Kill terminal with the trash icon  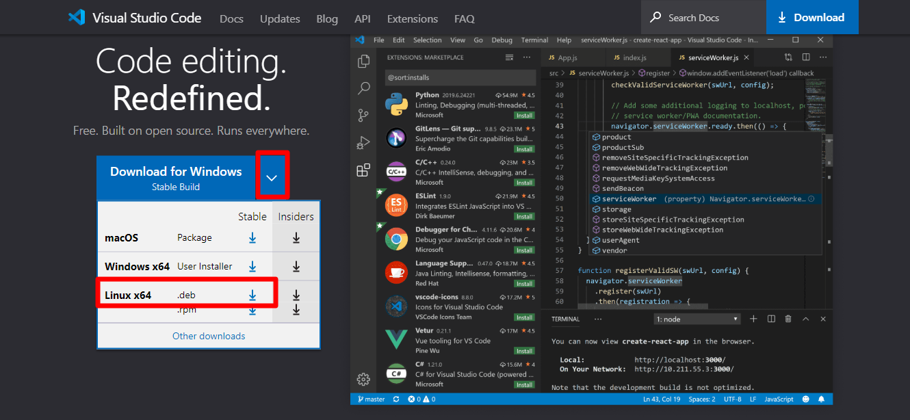tap(788, 319)
